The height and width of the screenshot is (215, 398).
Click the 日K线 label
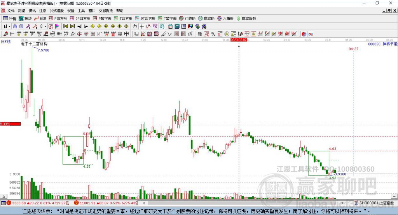(x=6, y=42)
